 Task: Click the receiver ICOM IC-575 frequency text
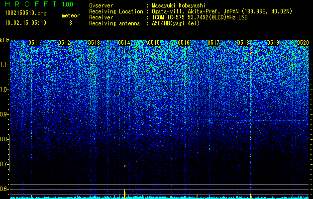coord(200,17)
